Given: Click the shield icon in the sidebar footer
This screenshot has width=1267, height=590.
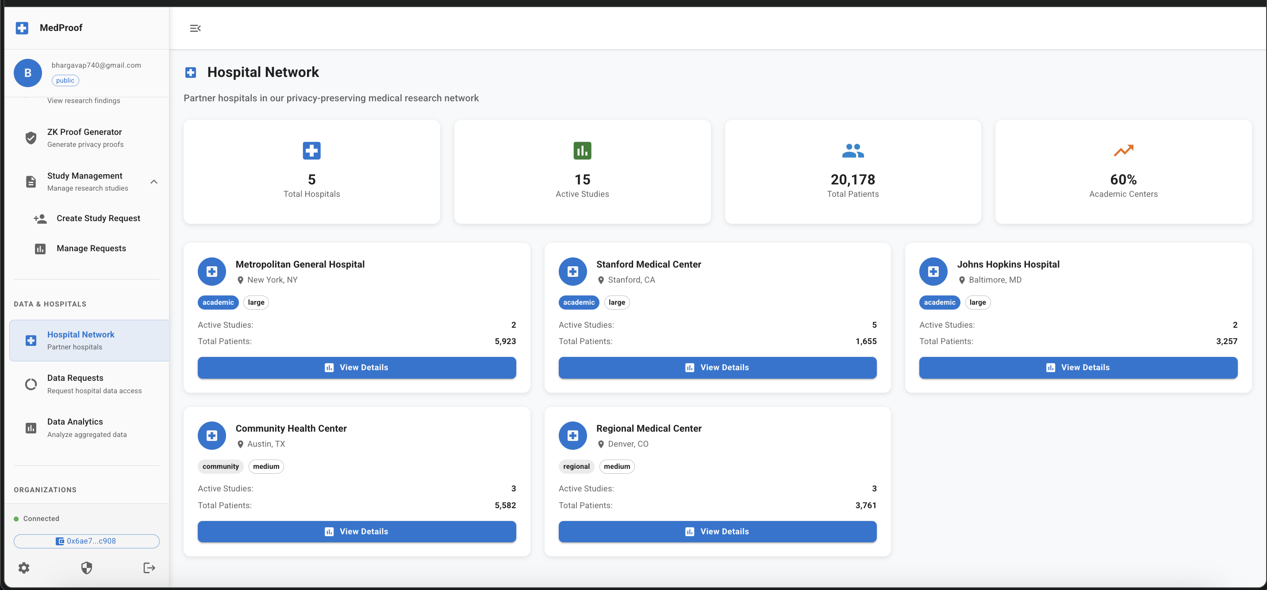Looking at the screenshot, I should pyautogui.click(x=87, y=568).
